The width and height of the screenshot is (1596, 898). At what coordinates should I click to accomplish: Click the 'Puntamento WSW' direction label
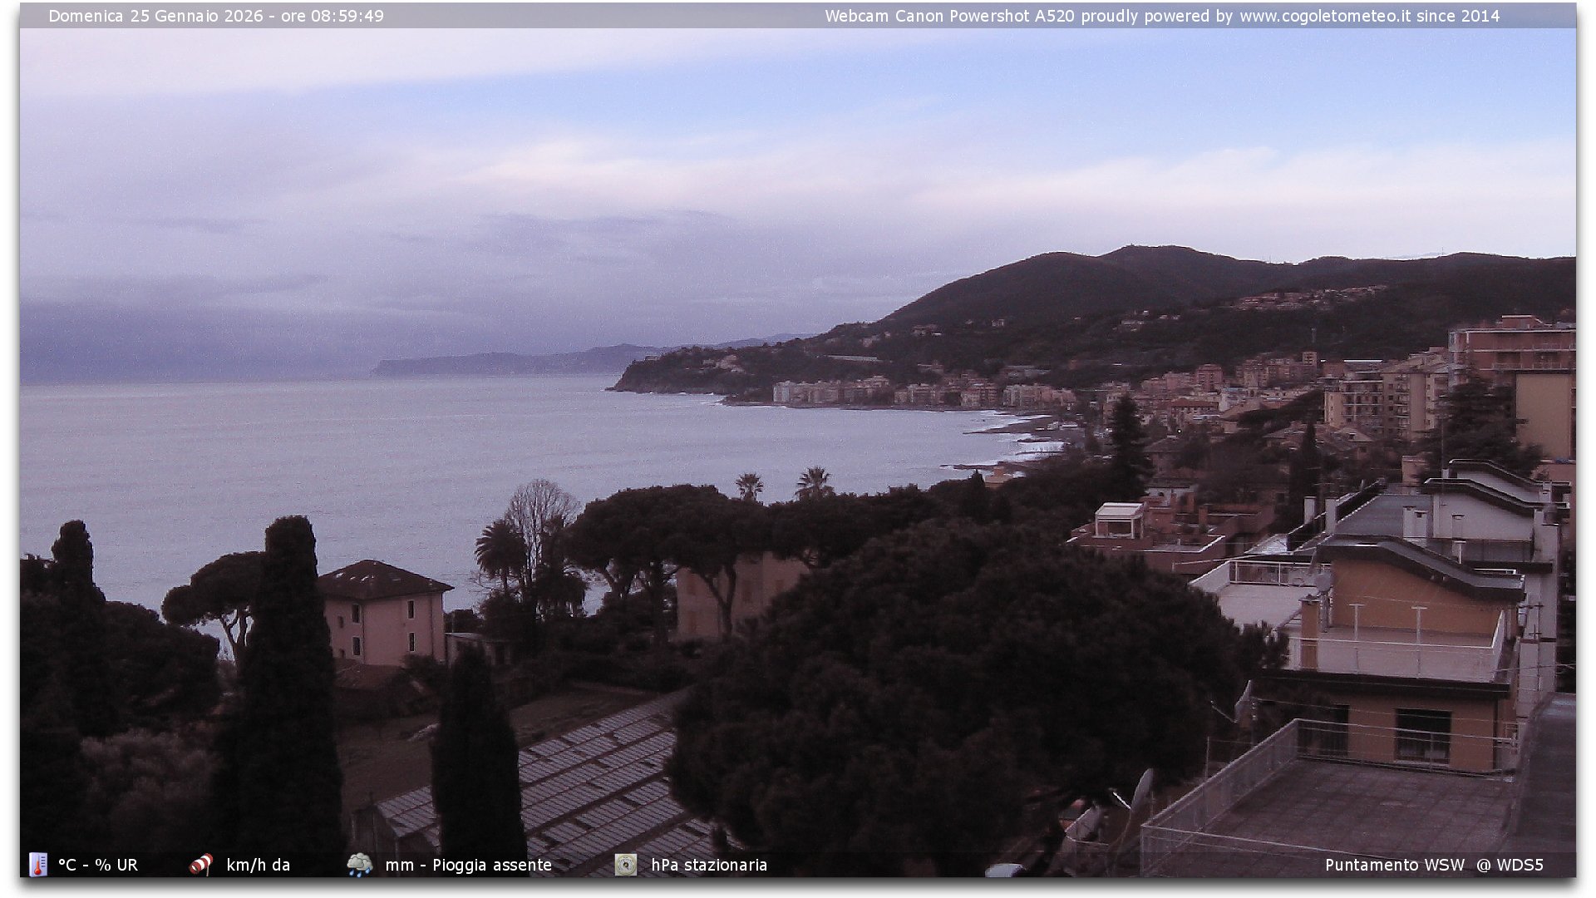click(1394, 865)
